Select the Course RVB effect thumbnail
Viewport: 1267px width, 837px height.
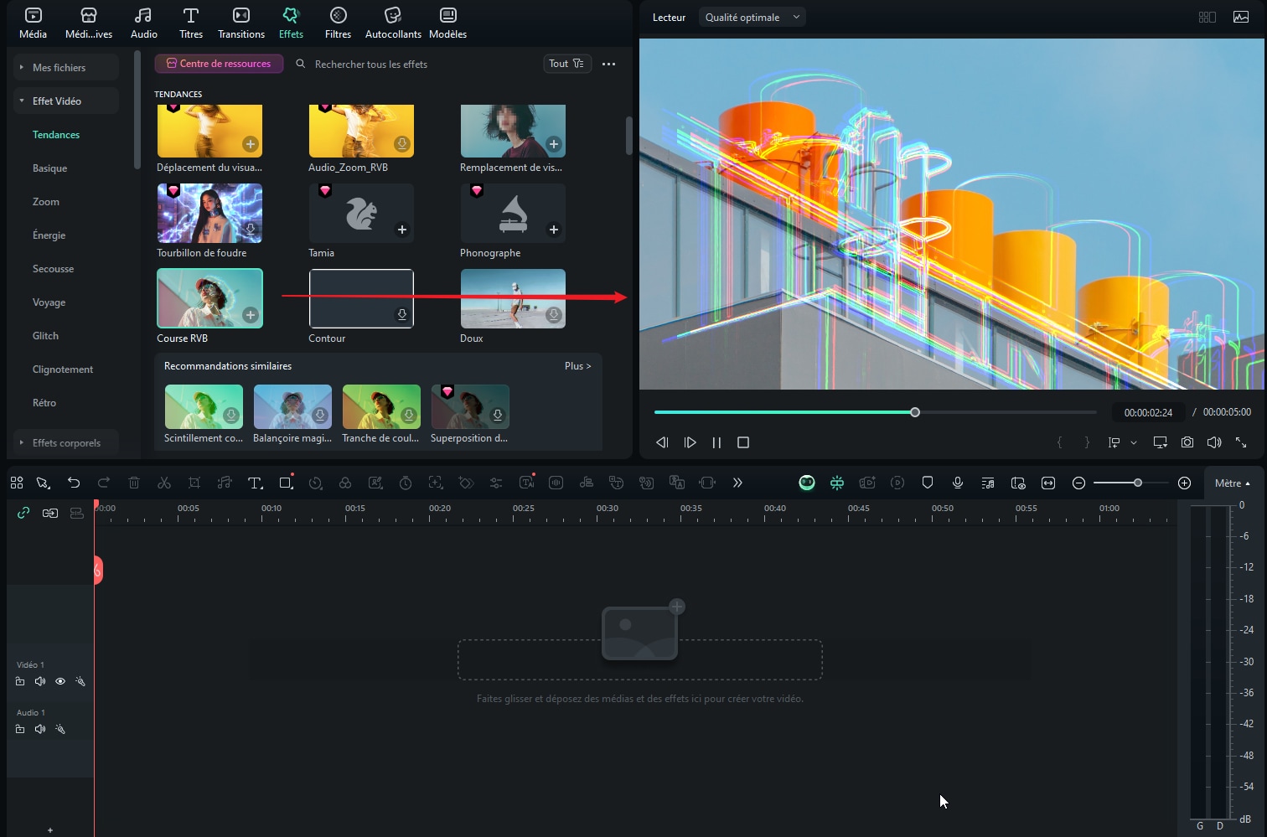click(209, 298)
